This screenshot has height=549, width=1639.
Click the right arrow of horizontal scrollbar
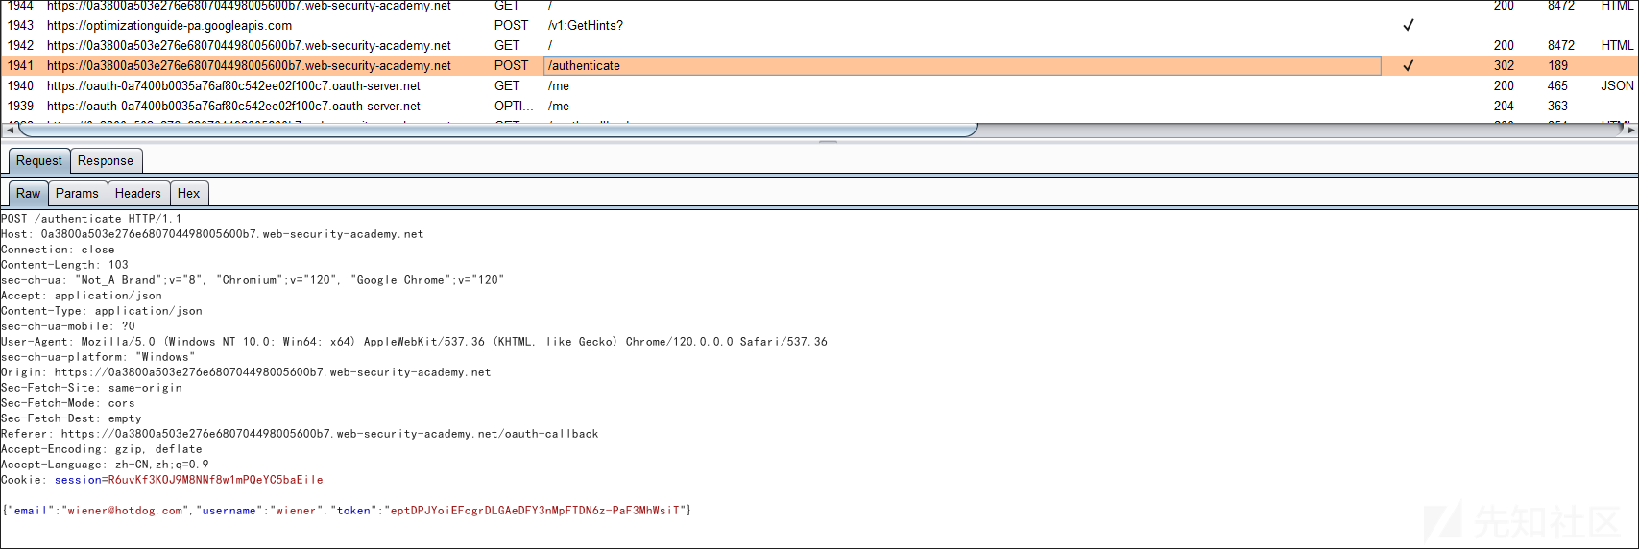point(1630,130)
